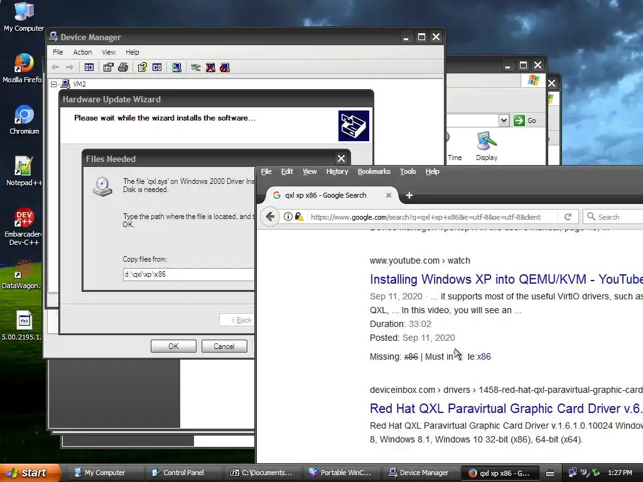The width and height of the screenshot is (643, 482).
Task: Click Show/Hide Console Tree toolbar icon
Action: pyautogui.click(x=89, y=67)
